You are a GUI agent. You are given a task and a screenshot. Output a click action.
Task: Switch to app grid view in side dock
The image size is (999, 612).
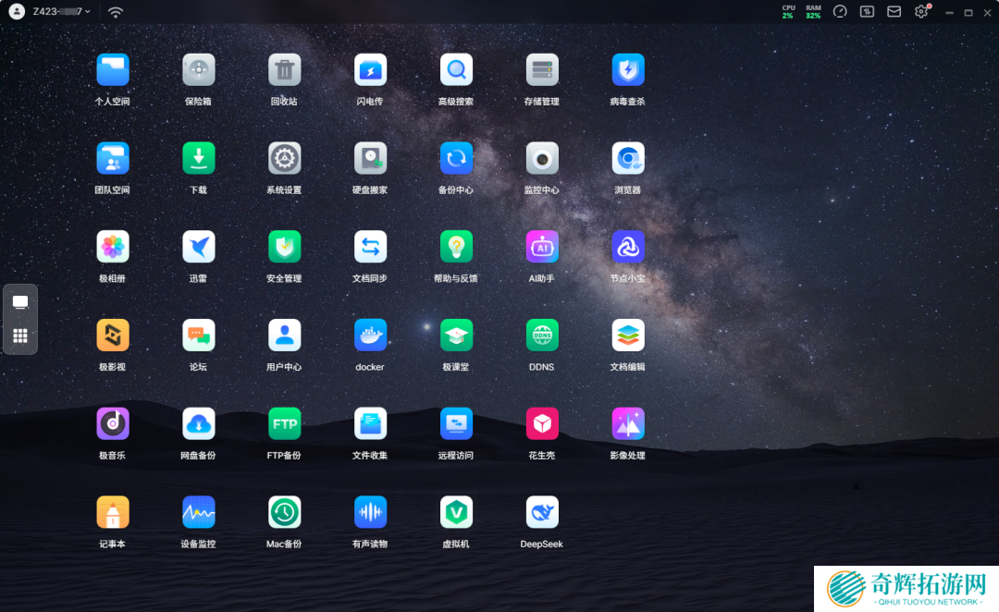click(20, 337)
